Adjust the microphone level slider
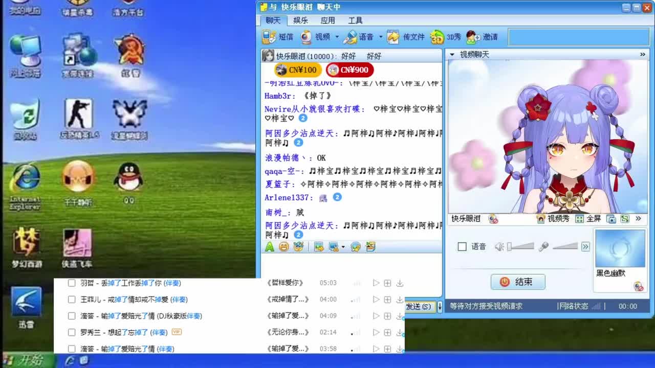The image size is (655, 368). coord(565,247)
